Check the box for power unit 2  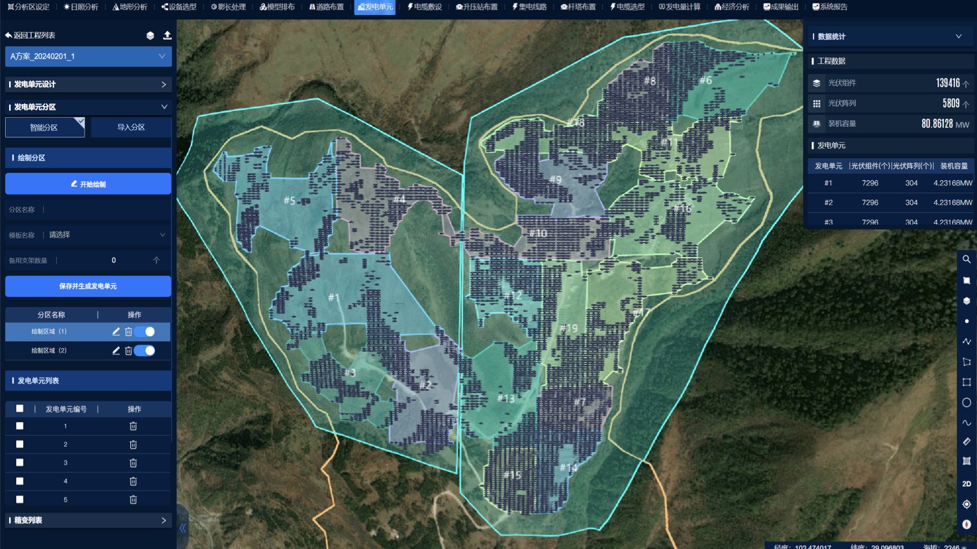[x=20, y=444]
